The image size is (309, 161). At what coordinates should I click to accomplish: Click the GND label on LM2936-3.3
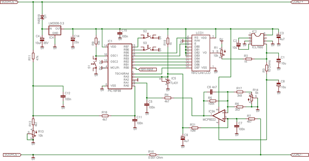[55, 33]
